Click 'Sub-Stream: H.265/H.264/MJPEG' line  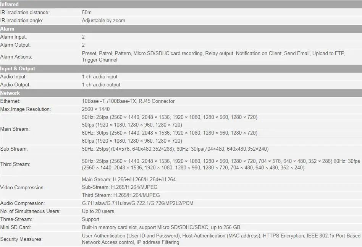click(x=120, y=187)
